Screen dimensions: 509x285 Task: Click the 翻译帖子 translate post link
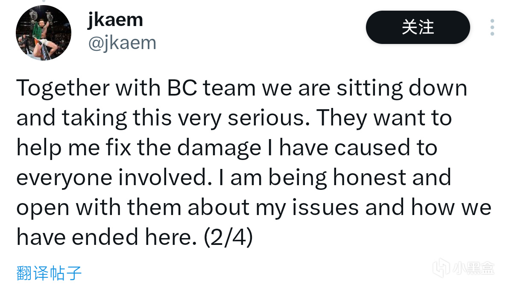(49, 273)
